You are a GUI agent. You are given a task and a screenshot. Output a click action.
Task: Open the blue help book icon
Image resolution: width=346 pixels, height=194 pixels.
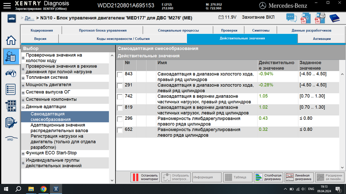[335, 18]
